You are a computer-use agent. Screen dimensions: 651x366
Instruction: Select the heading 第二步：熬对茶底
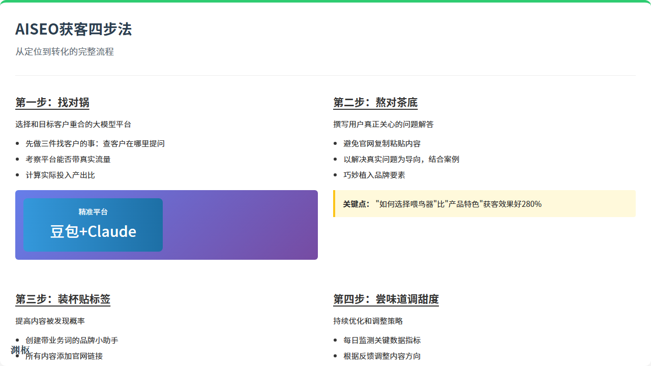(x=375, y=102)
